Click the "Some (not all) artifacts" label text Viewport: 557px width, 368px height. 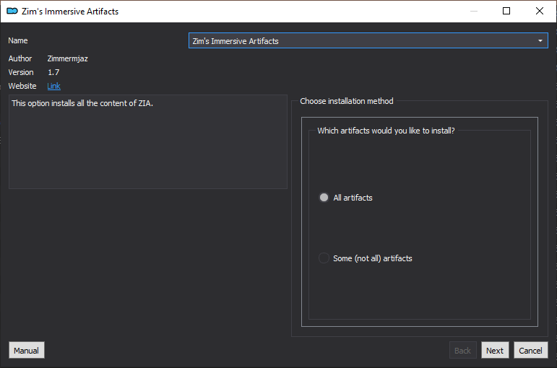click(372, 258)
